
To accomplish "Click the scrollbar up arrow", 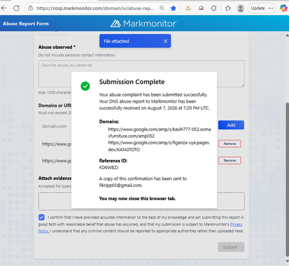I will click(287, 35).
